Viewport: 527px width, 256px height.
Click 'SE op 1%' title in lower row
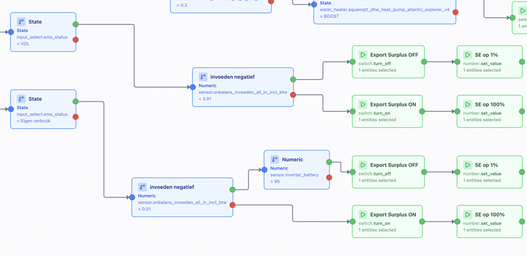tap(486, 165)
